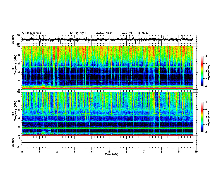Viewport: 221px width, 170px height.
Task: Click the "ch.3(V)" axis label of the bottom panel
Action: (x=13, y=142)
